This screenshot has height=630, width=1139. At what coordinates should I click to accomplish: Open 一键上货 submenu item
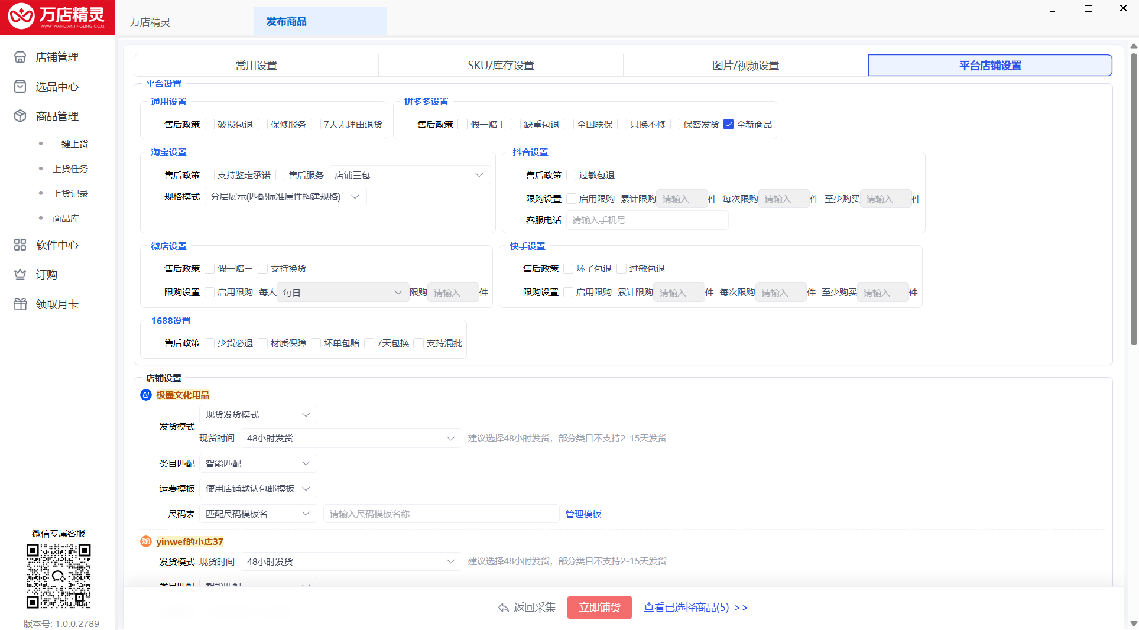click(x=70, y=144)
